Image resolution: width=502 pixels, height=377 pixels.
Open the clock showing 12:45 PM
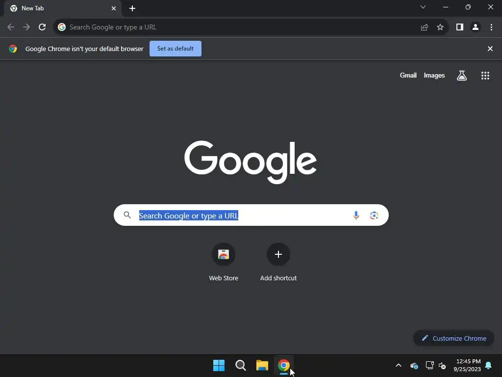pyautogui.click(x=467, y=365)
